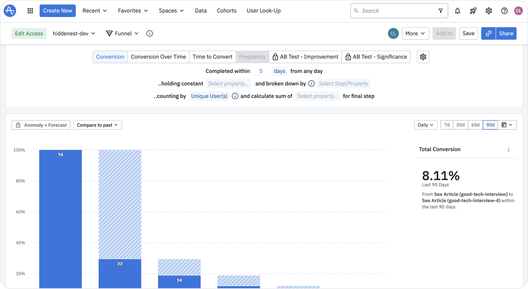Image resolution: width=528 pixels, height=289 pixels.
Task: Open the chart settings gear beside the tabs
Action: 423,57
